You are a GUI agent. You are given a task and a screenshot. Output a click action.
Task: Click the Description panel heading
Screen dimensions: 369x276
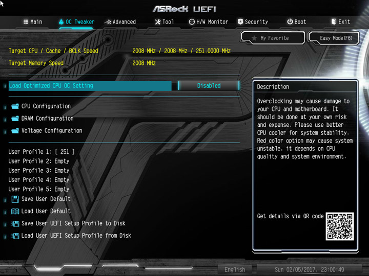(273, 87)
